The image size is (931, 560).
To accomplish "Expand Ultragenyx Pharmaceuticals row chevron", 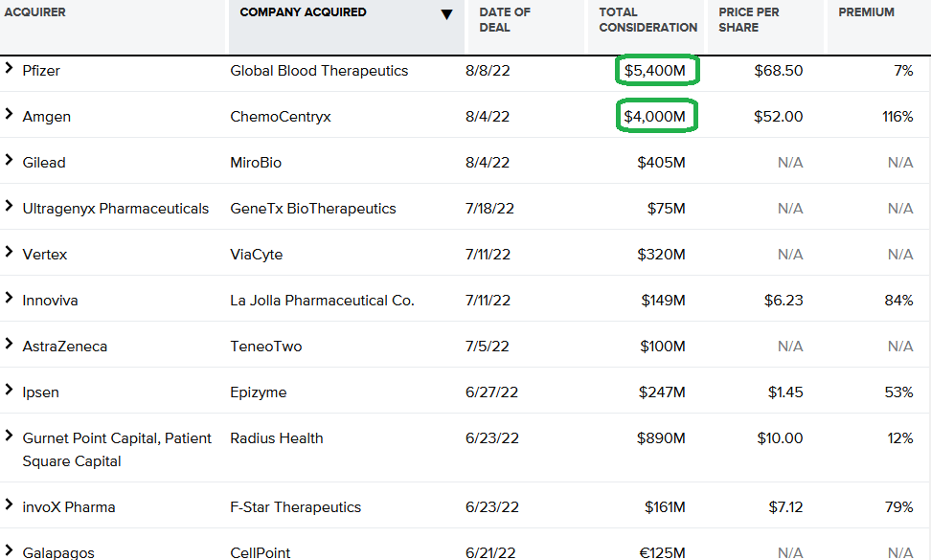I will tap(9, 206).
